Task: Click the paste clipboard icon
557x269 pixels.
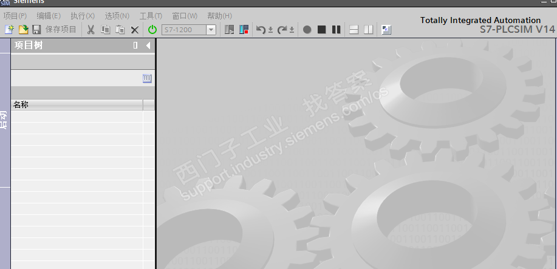Action: 120,30
